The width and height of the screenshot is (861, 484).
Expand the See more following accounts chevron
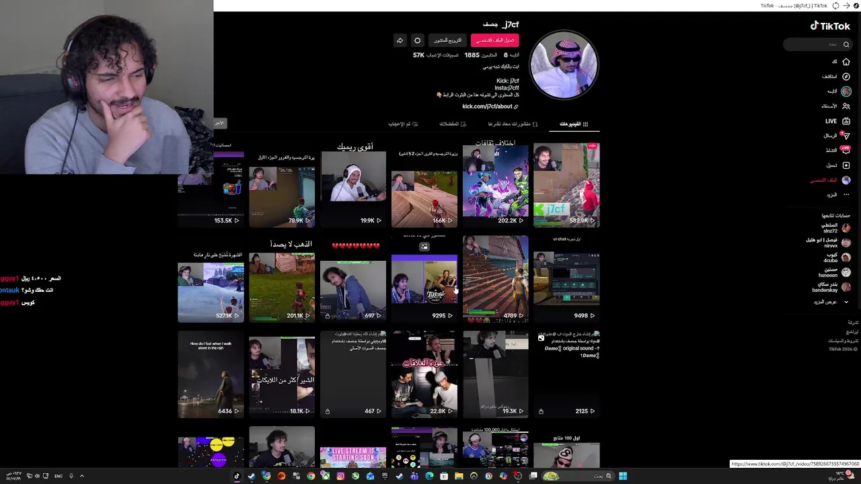coord(846,302)
